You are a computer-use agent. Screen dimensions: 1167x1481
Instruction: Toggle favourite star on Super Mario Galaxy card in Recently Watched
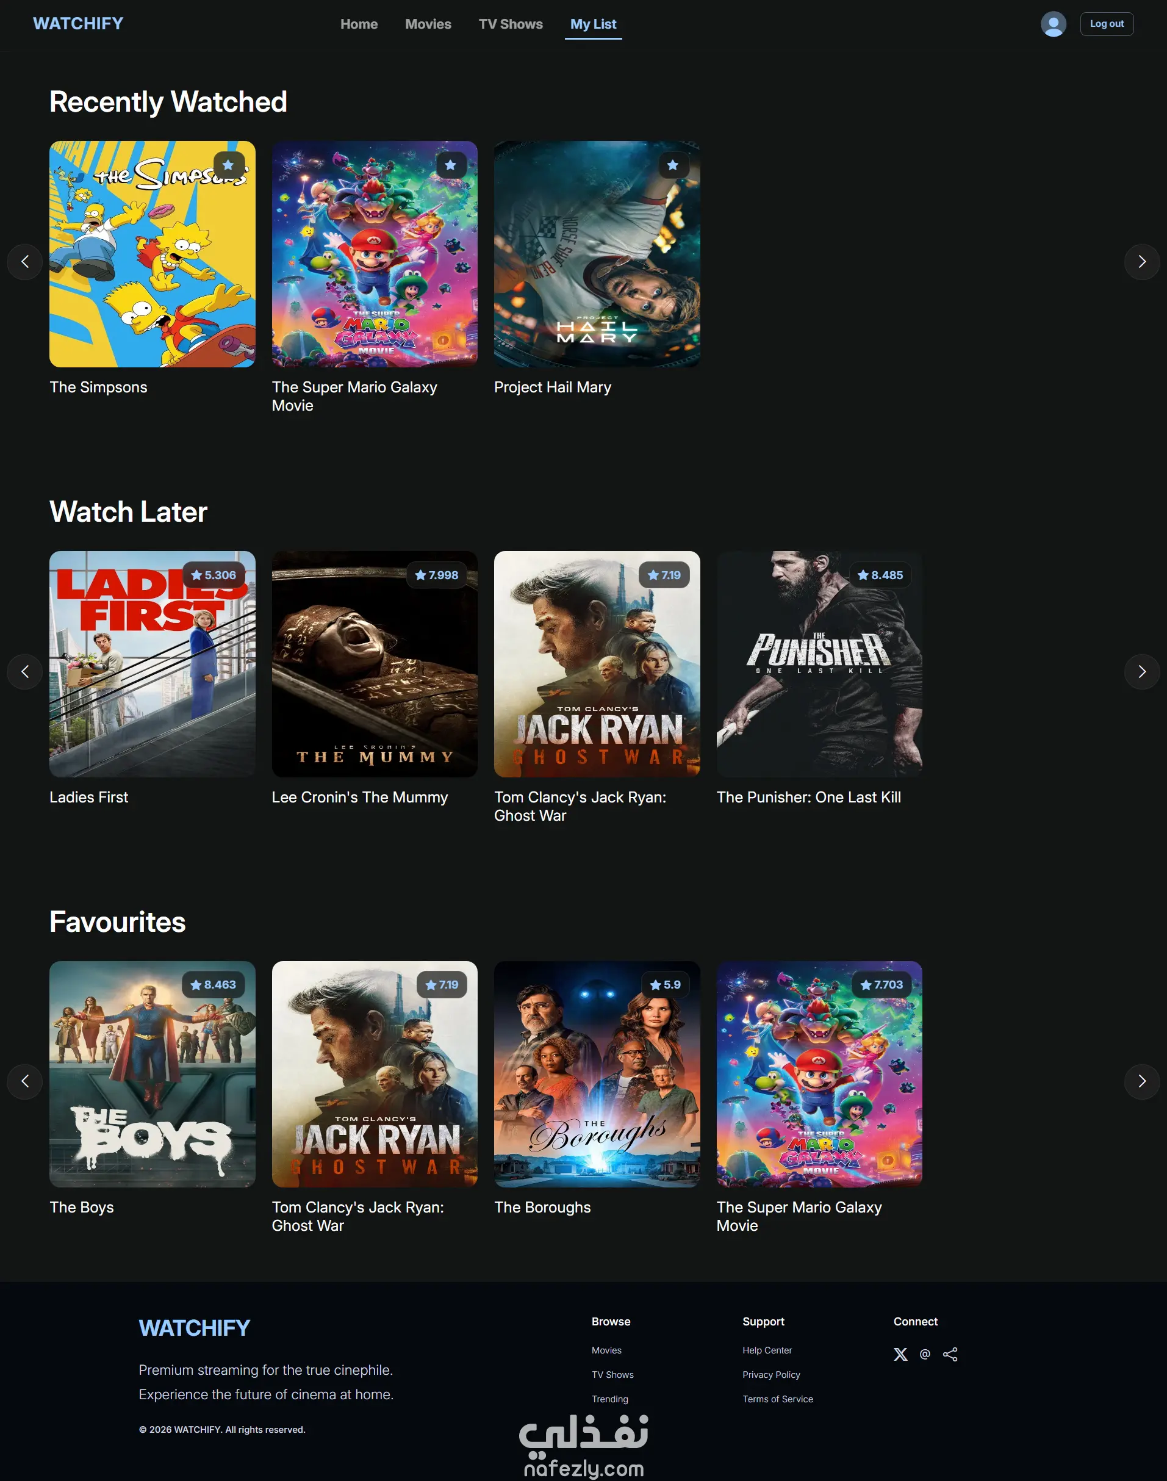pyautogui.click(x=450, y=165)
